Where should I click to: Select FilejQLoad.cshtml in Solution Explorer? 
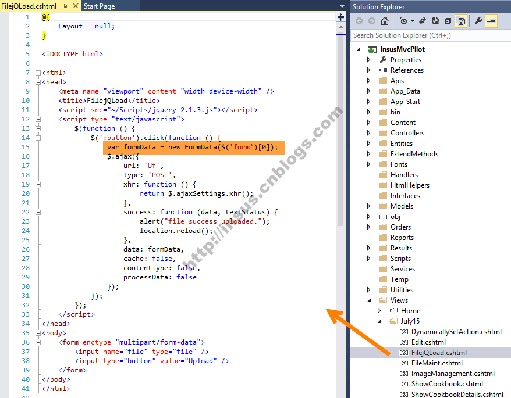click(x=439, y=353)
